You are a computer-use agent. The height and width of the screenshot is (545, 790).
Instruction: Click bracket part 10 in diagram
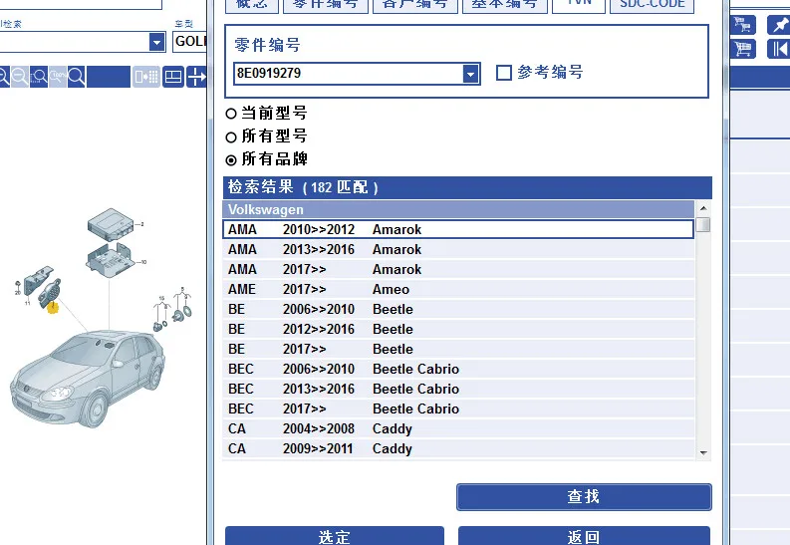click(111, 259)
